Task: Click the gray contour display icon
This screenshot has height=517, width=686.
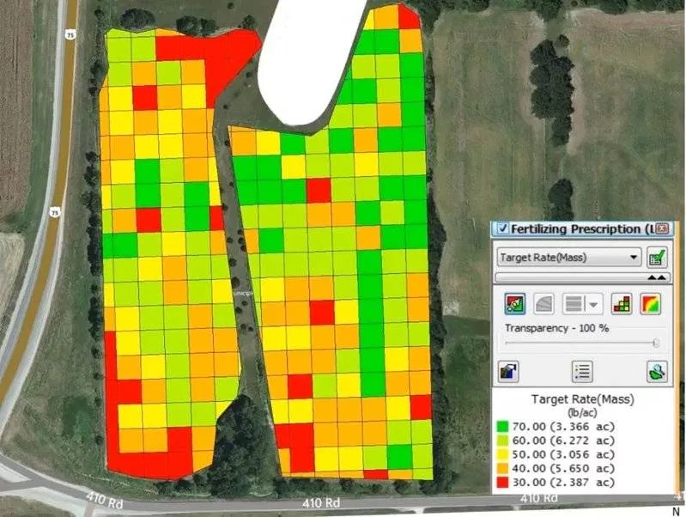Action: pyautogui.click(x=543, y=303)
